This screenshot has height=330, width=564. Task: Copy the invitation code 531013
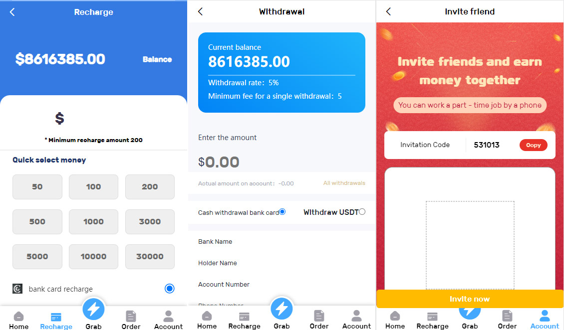tap(534, 145)
